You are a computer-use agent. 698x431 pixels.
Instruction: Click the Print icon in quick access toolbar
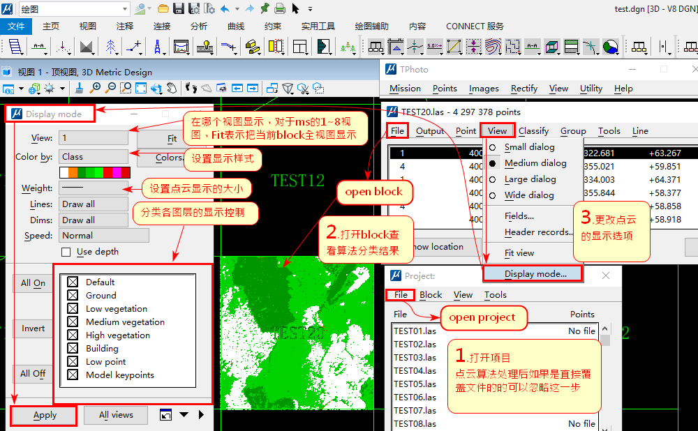pyautogui.click(x=280, y=8)
